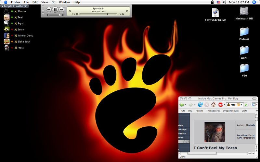Collapse the People I Loathe buddy group
Viewport: 260px width, 162px height.
coord(2,6)
